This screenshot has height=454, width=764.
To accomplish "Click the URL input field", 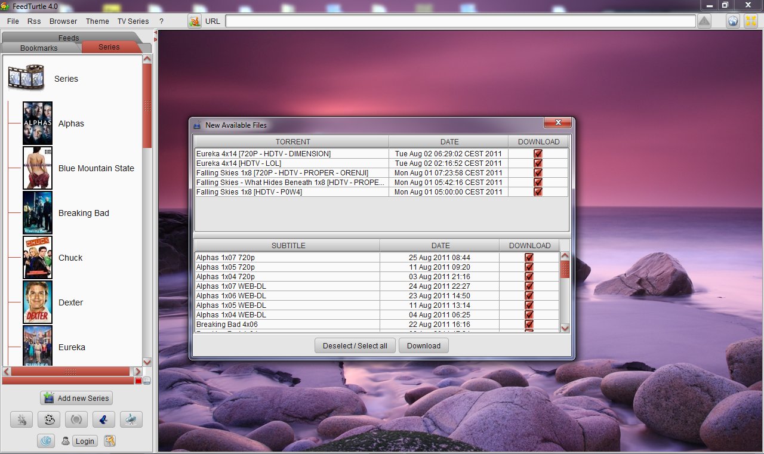I will 460,21.
